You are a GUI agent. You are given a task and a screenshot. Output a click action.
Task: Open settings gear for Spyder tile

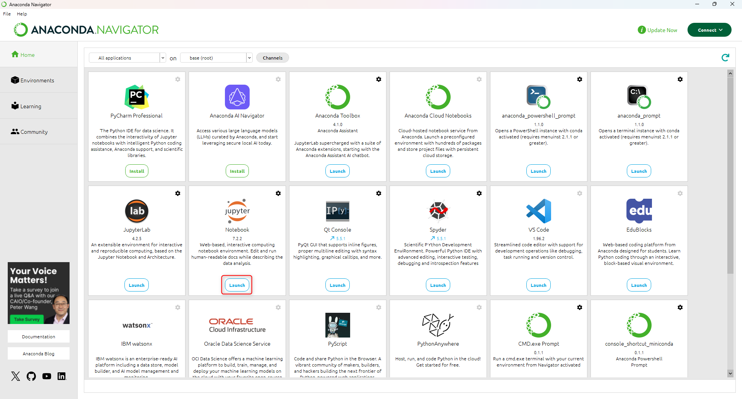coord(479,193)
